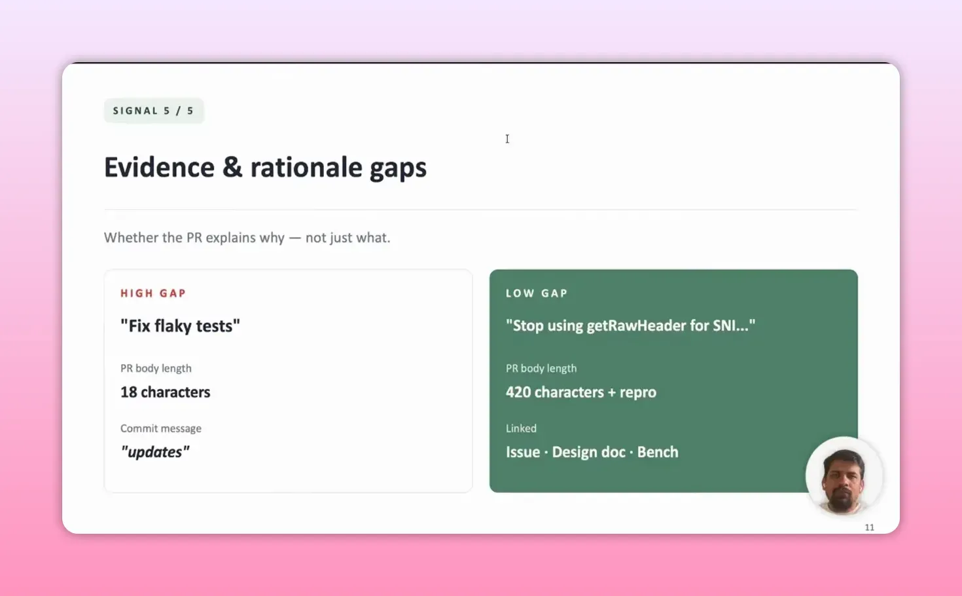Screen dimensions: 962x596
Task: Select "Issue · Design doc · Bench" text
Action: click(592, 452)
